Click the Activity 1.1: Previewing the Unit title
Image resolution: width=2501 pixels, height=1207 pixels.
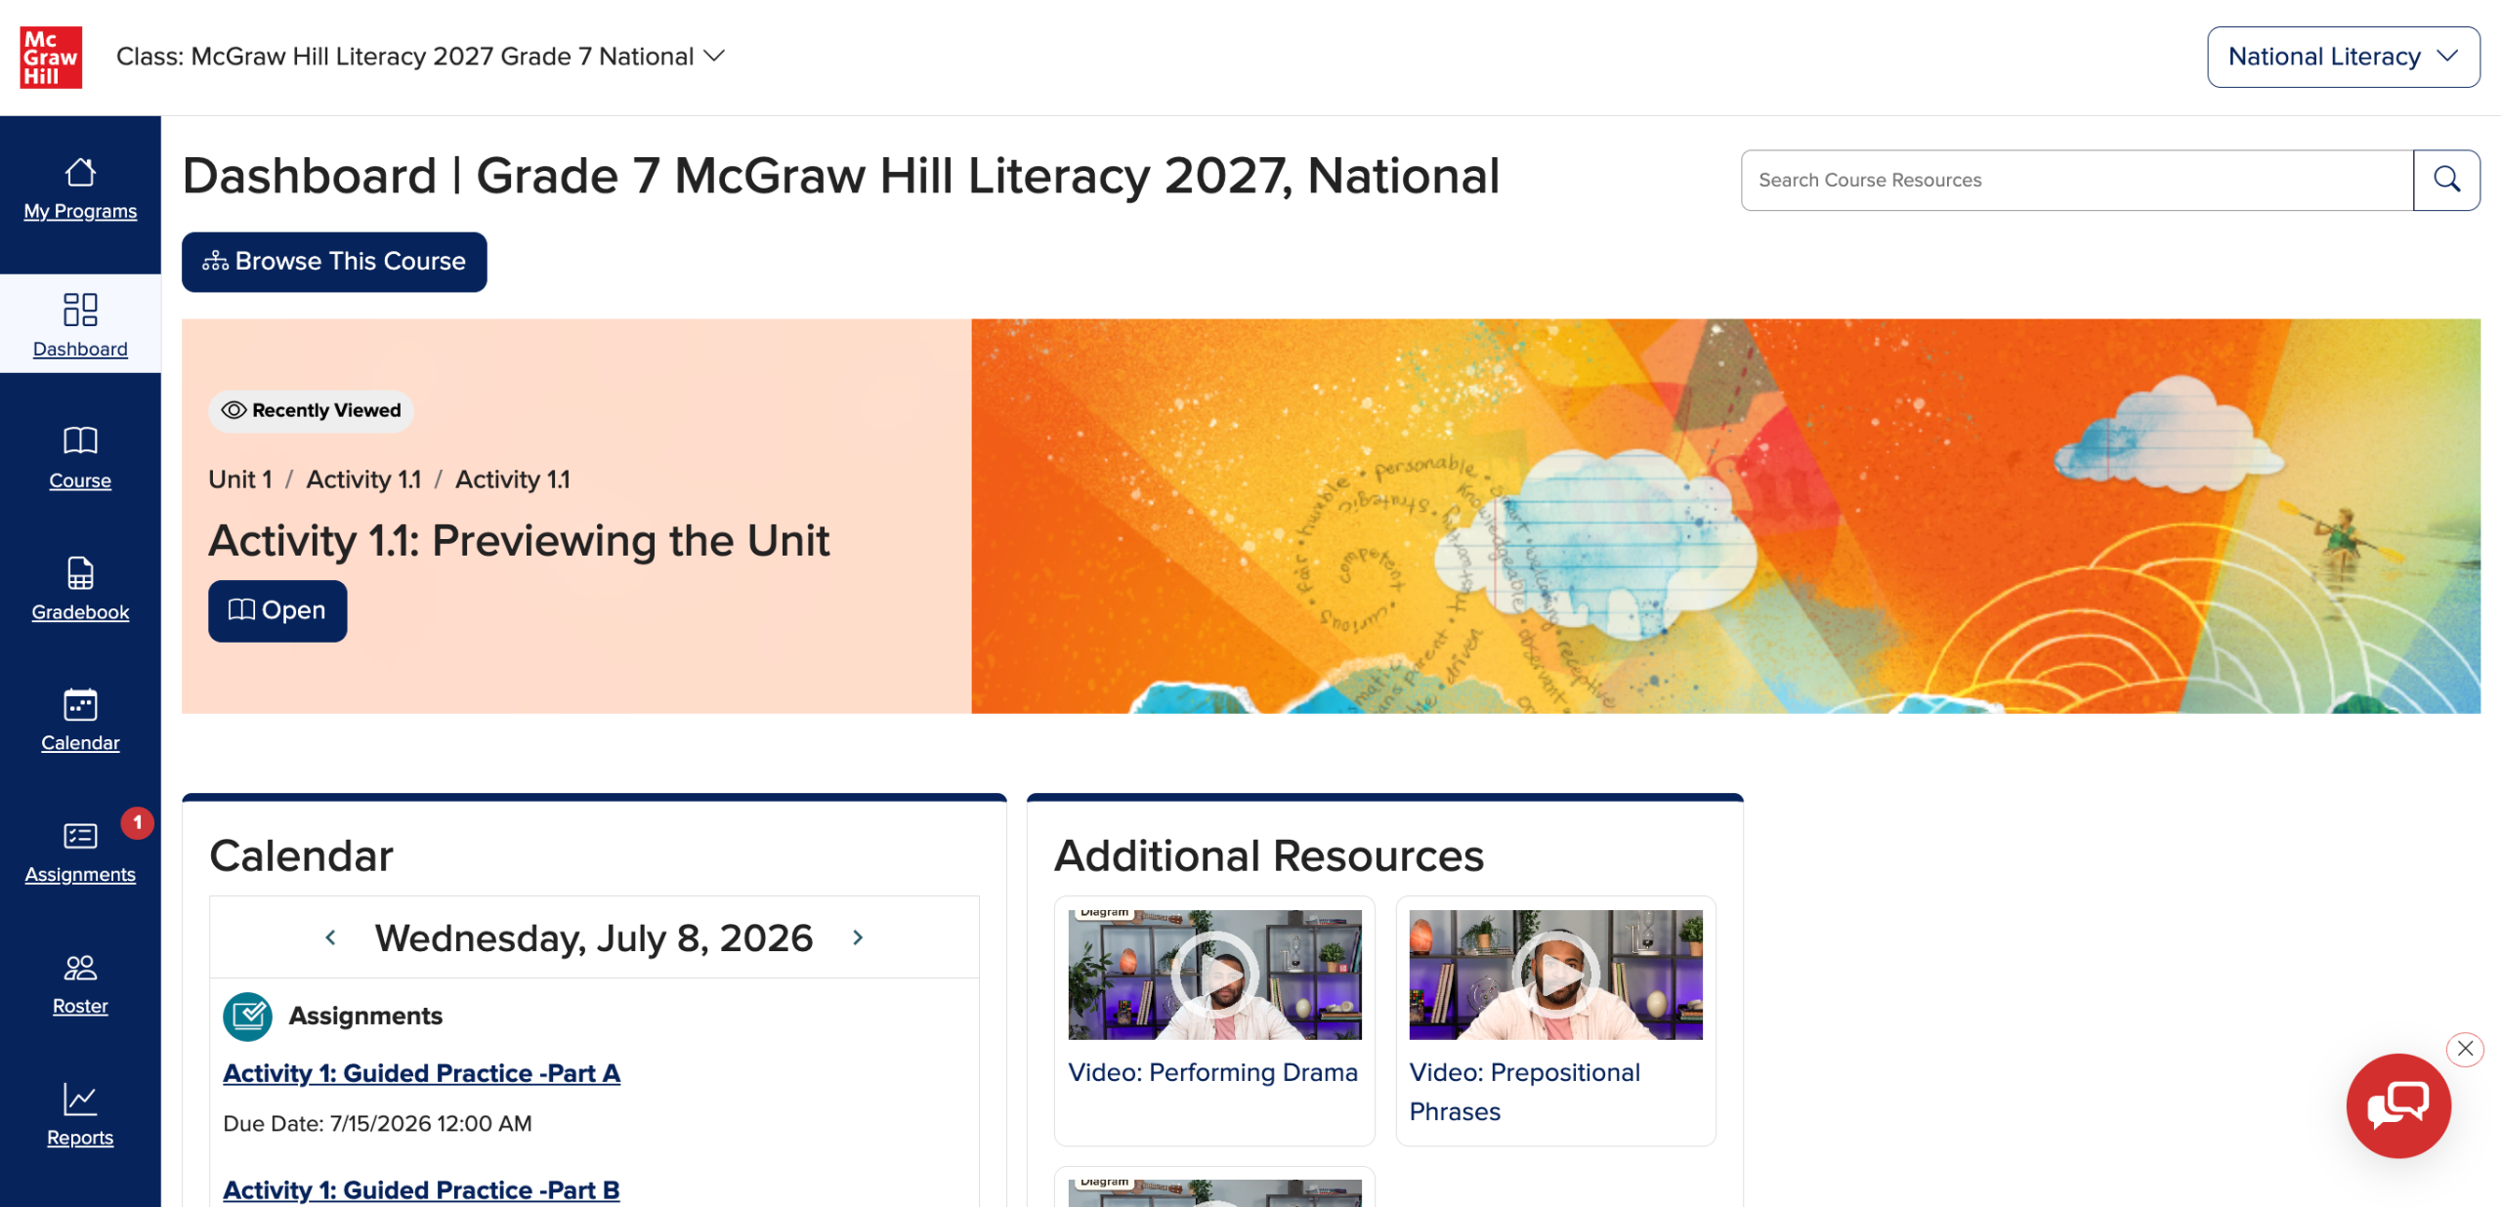519,541
